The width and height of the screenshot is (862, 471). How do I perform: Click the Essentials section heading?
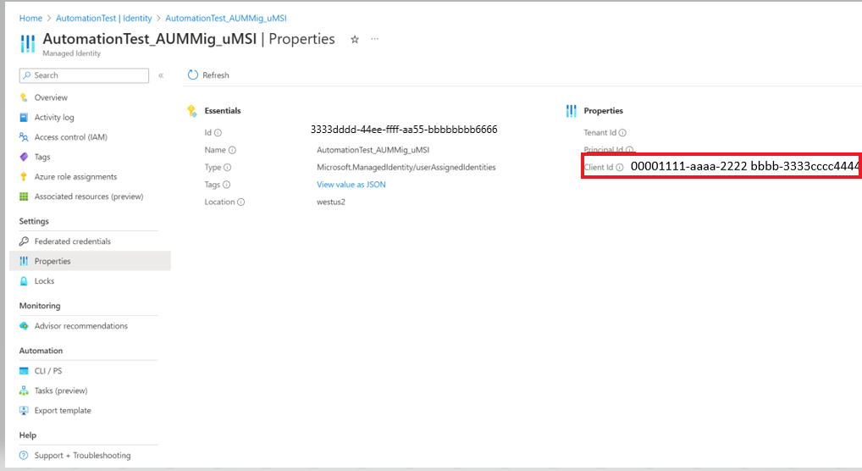(x=223, y=111)
